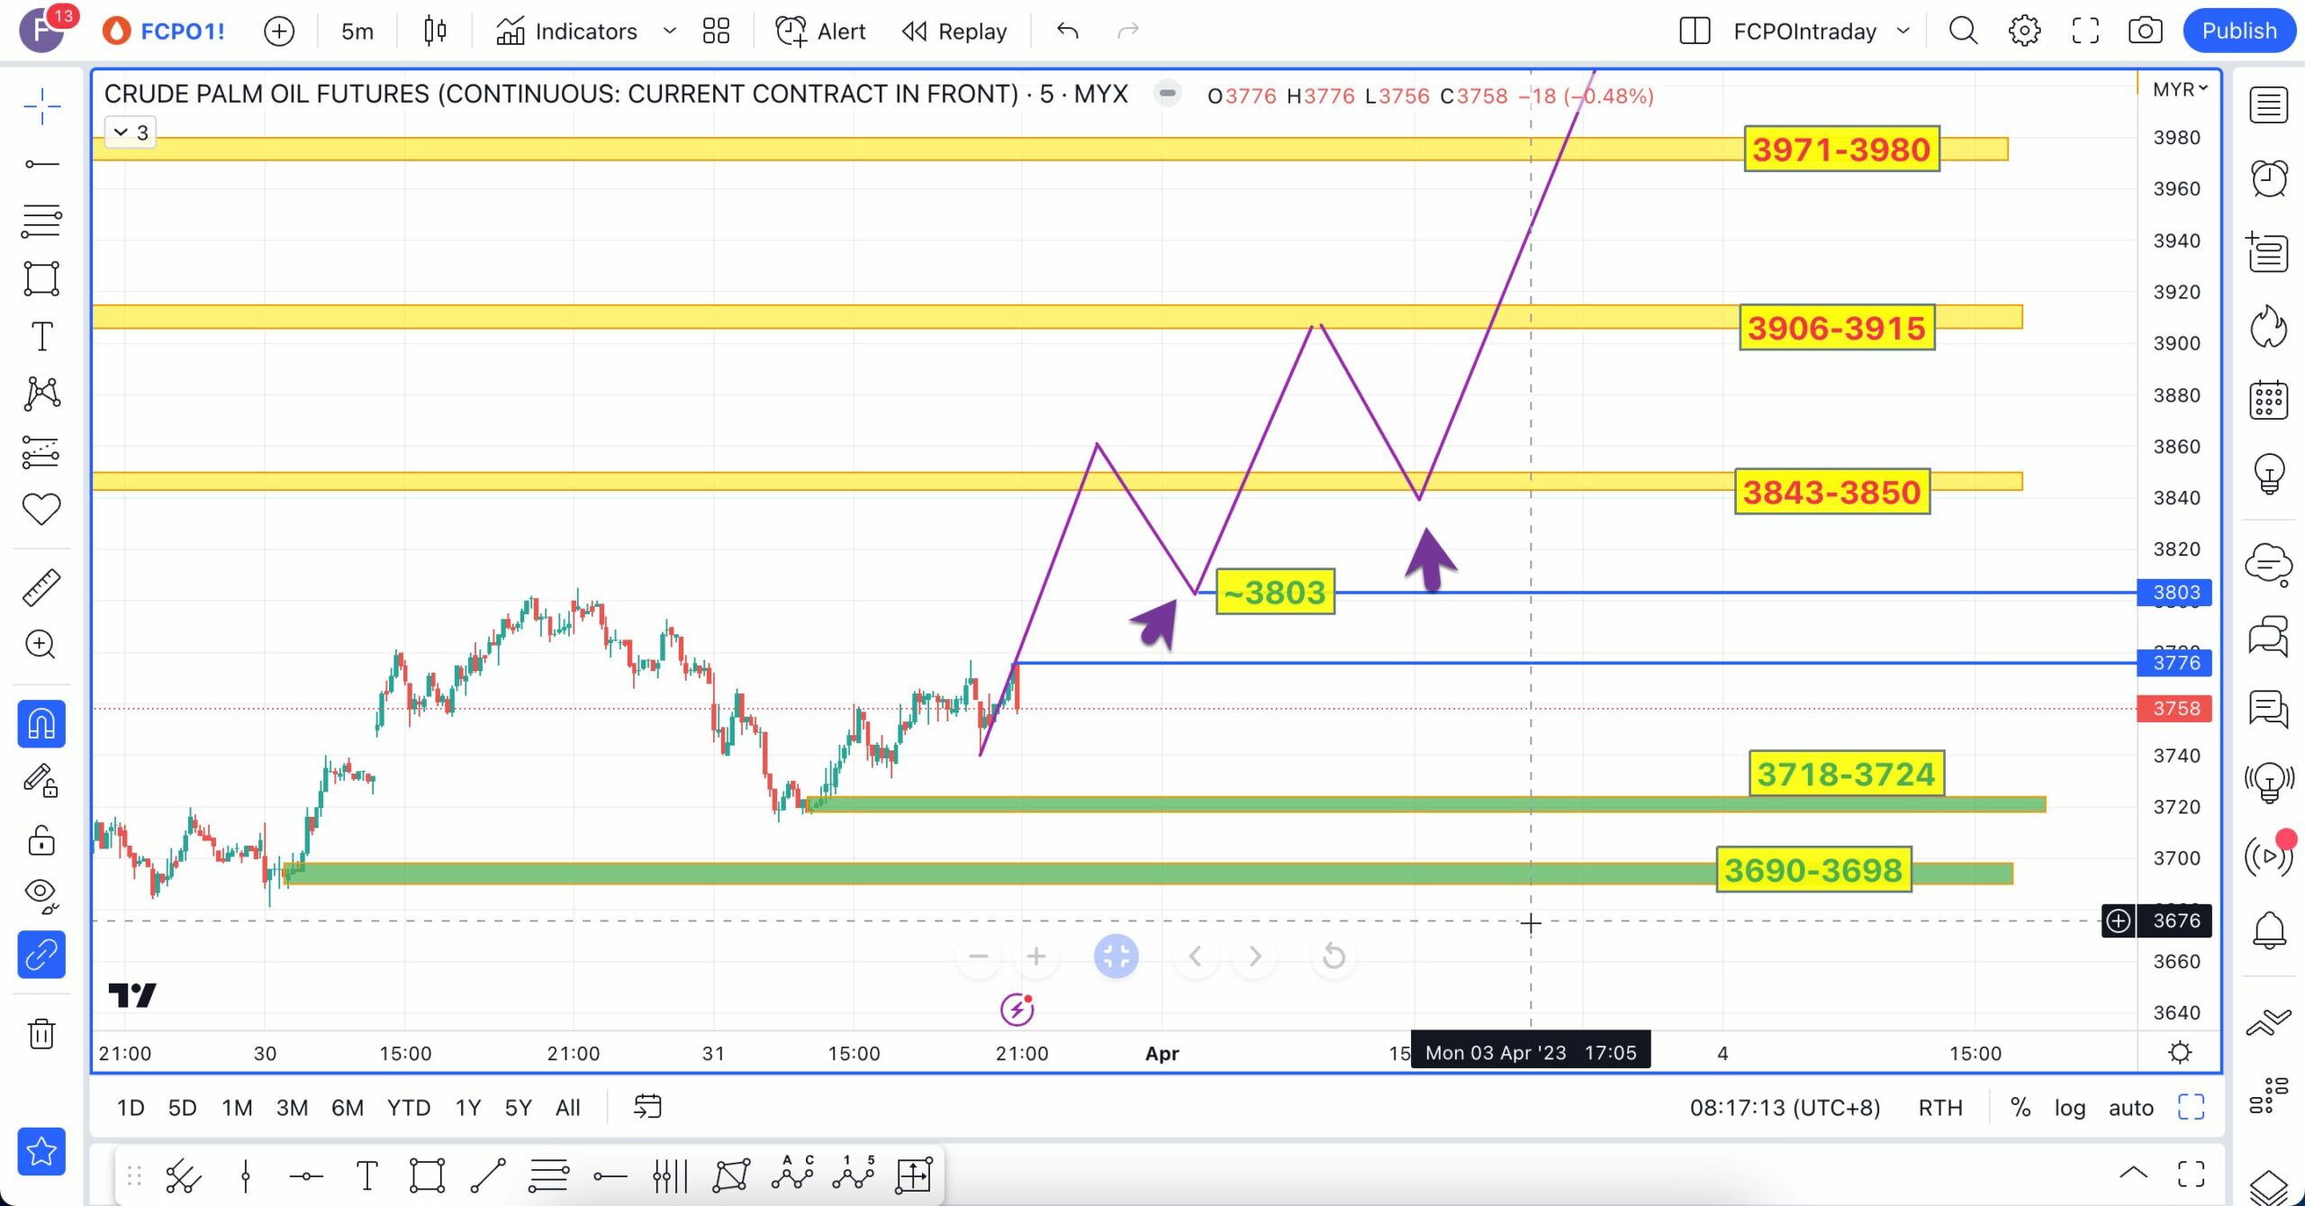Expand the FCPOIntraday layout dropdown
2305x1206 pixels.
click(1903, 32)
